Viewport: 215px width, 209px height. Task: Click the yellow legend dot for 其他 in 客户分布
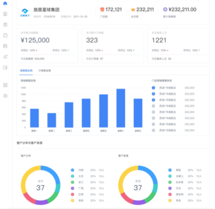tap(72, 200)
